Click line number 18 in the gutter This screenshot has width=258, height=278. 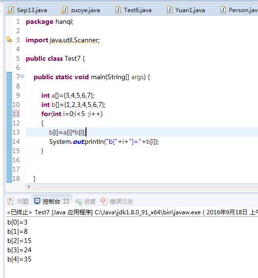point(16,178)
